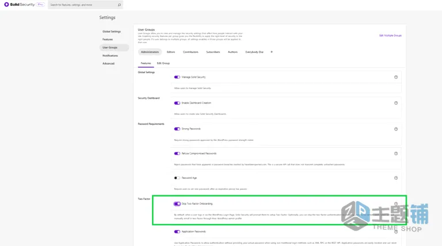Open help icon for Password Age

click(396, 178)
